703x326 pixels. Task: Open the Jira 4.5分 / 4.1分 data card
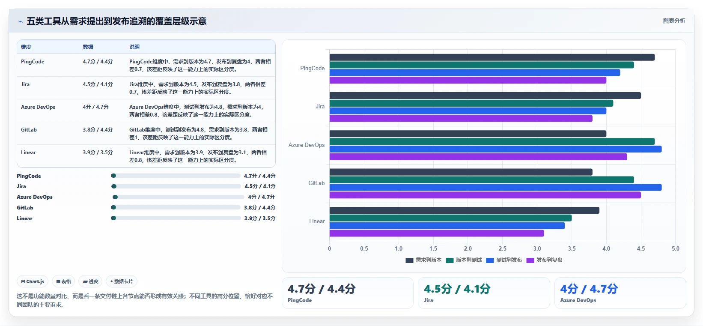(484, 293)
